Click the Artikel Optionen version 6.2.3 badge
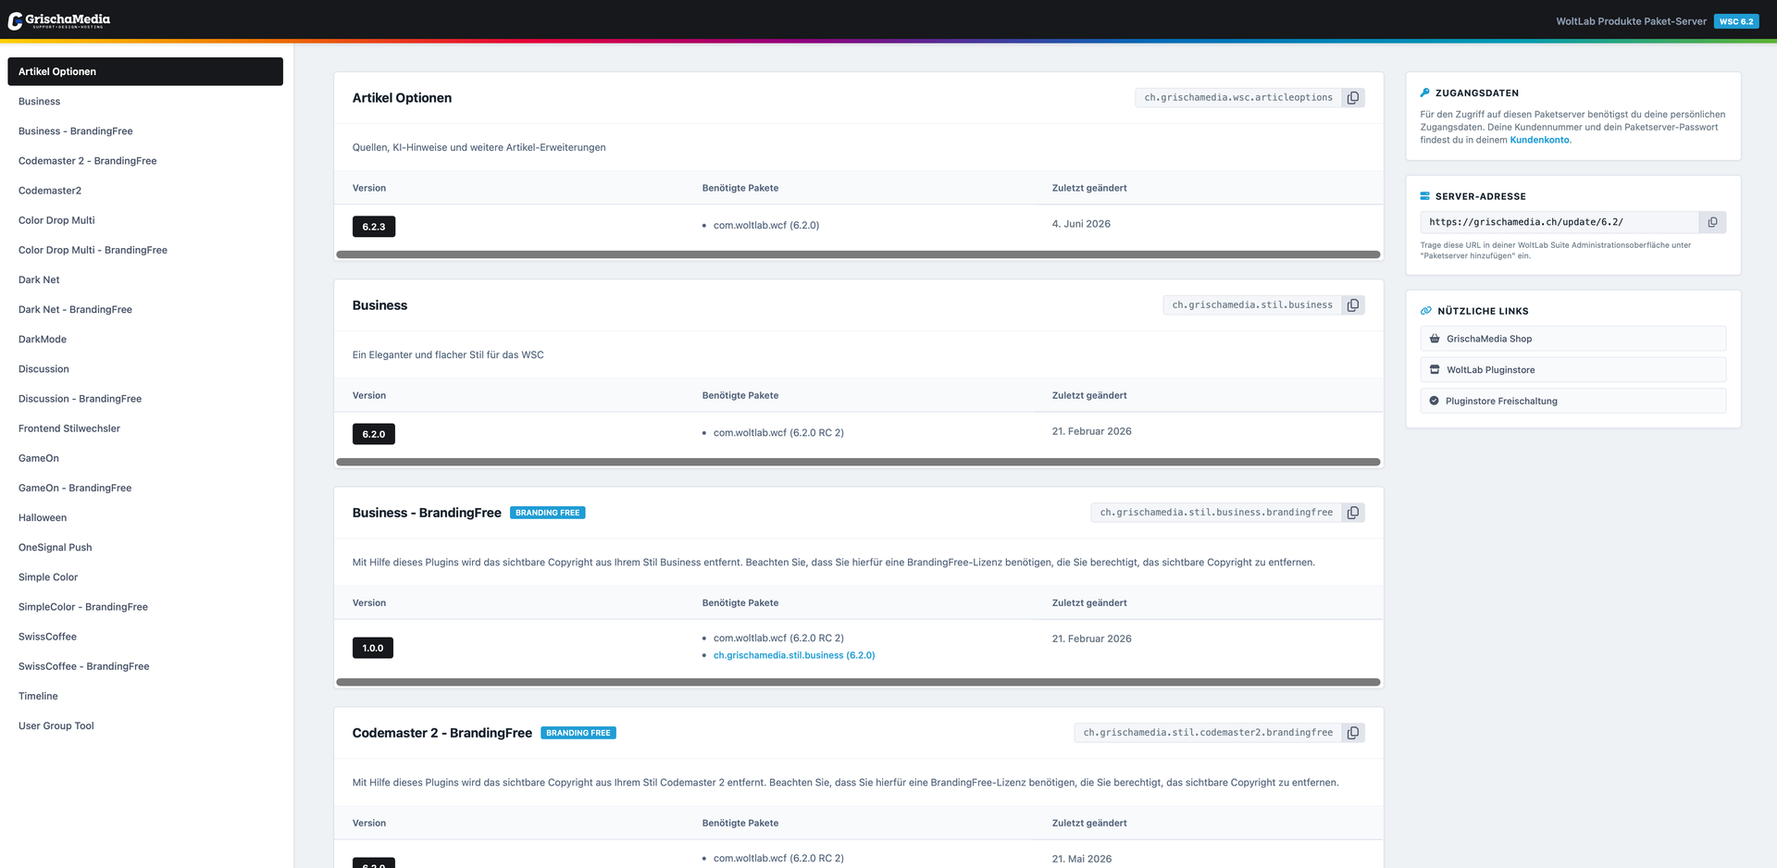 click(x=374, y=227)
